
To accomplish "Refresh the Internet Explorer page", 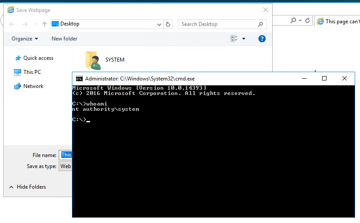I will (x=307, y=21).
